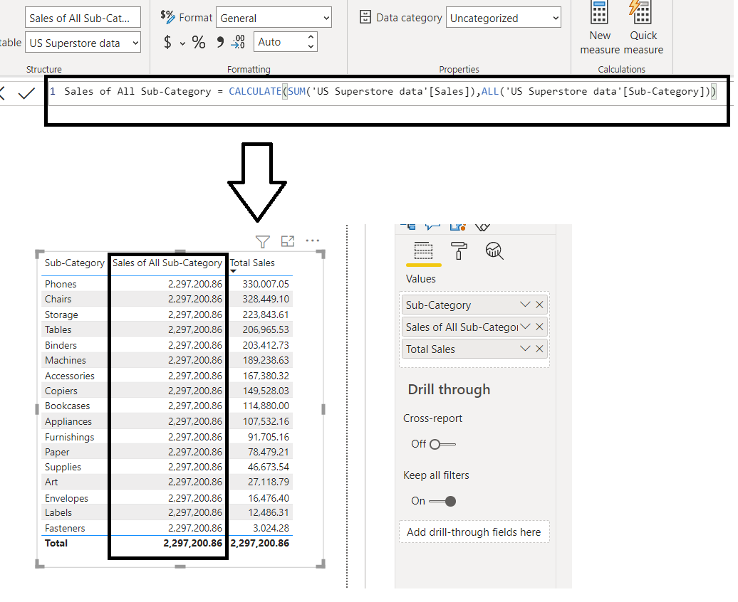738x602 pixels.
Task: Click the 330,007.05 Total Sales value
Action: [x=266, y=284]
